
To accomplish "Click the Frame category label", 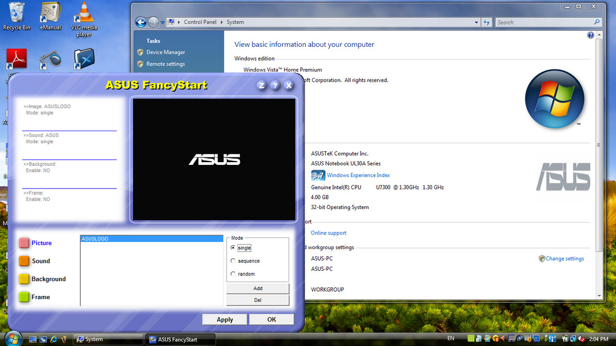I will coord(41,298).
